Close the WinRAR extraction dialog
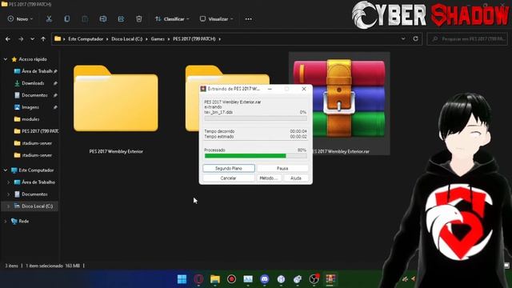The image size is (512, 288). click(x=304, y=89)
